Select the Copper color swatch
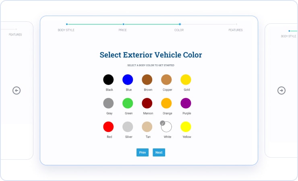This screenshot has width=298, height=181. [x=166, y=80]
